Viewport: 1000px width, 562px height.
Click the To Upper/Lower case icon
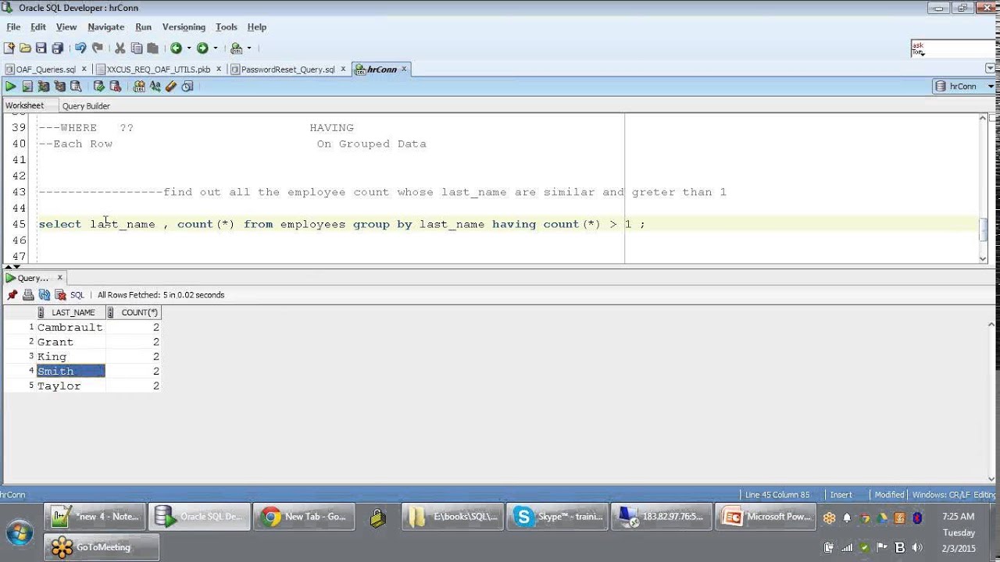155,87
